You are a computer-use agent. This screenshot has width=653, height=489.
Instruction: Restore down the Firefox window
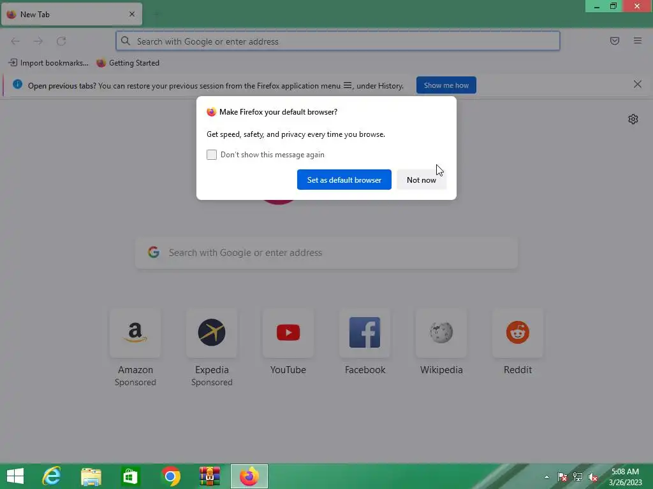[613, 6]
